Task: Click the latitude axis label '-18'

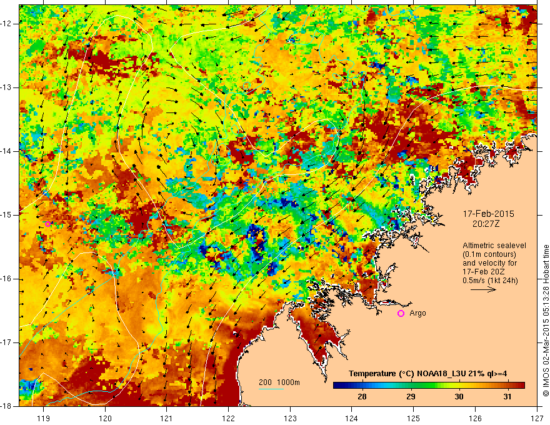Action: [6, 406]
